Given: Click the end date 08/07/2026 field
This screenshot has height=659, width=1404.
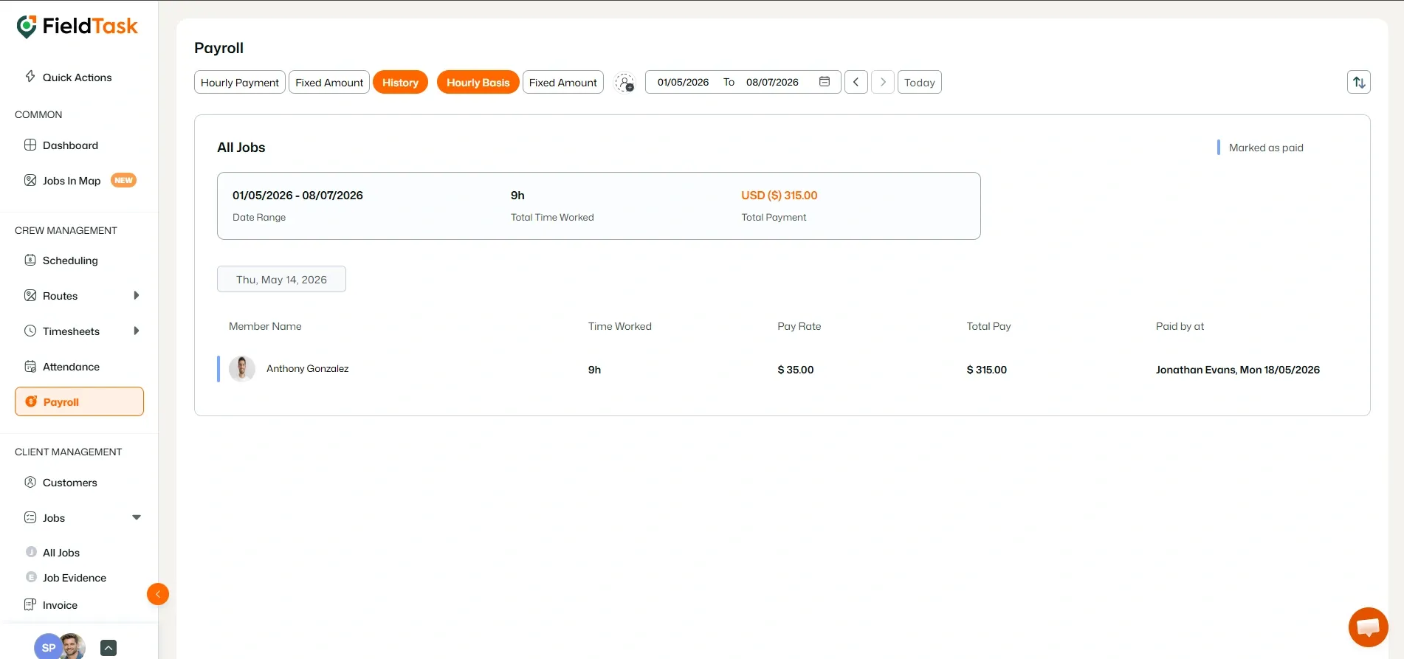Looking at the screenshot, I should point(772,82).
